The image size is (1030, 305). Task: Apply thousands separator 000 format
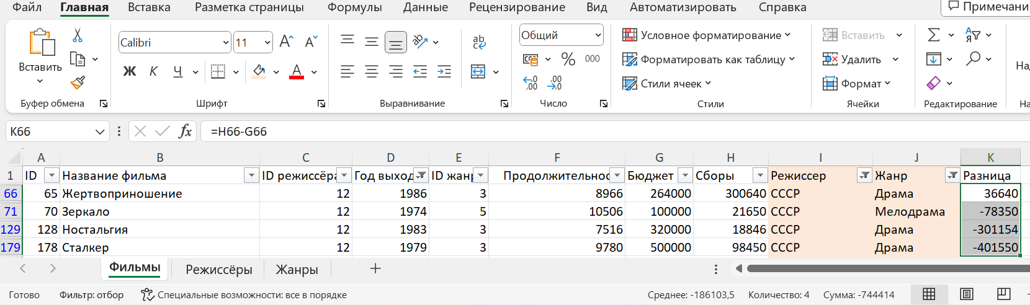[592, 59]
